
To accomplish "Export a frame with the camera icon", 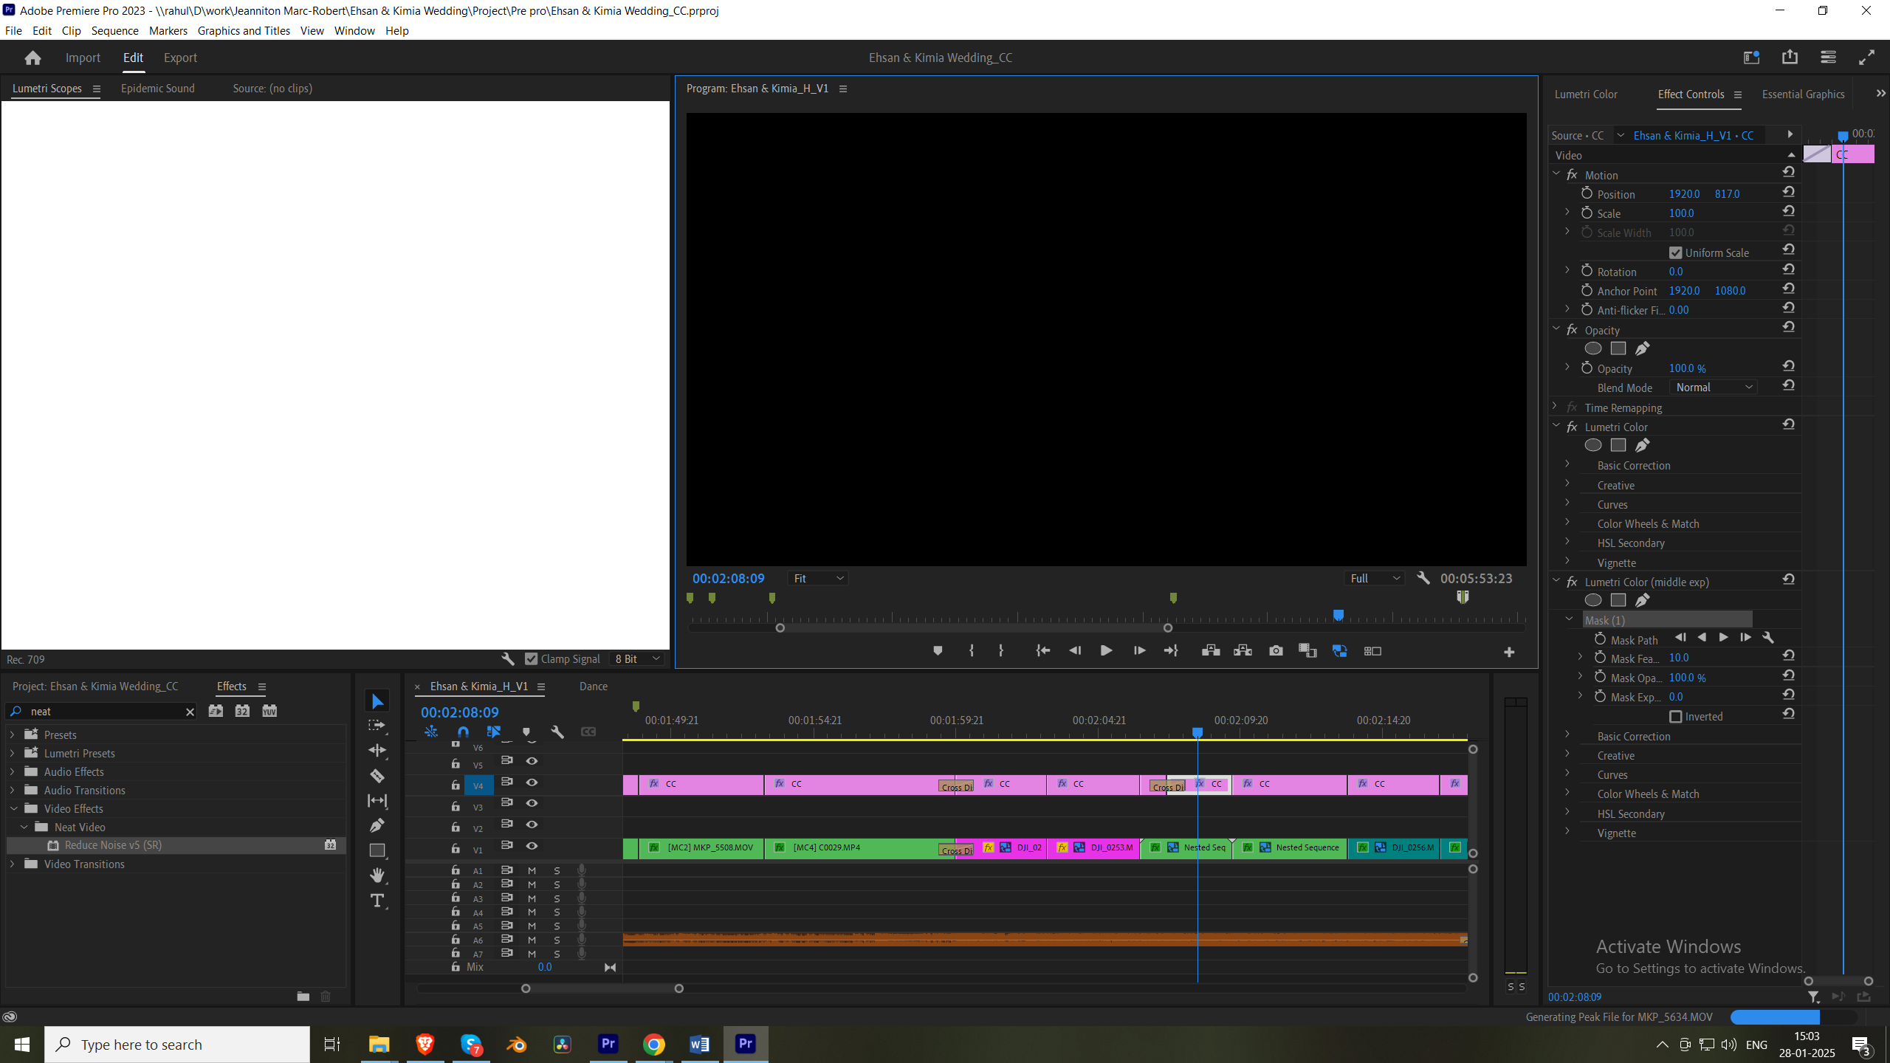I will (x=1276, y=650).
